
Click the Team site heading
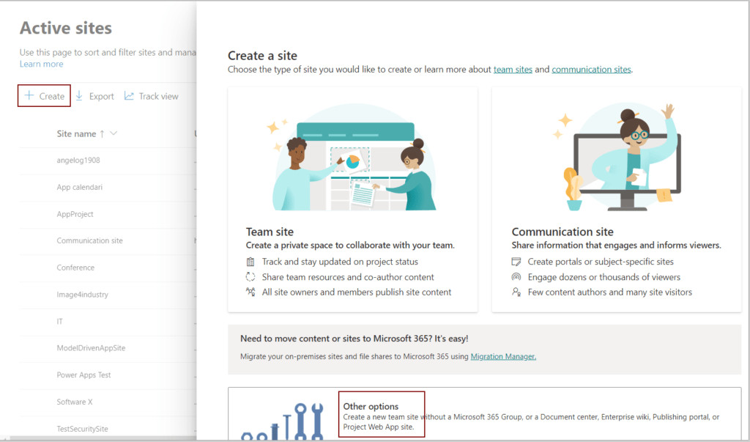click(270, 232)
